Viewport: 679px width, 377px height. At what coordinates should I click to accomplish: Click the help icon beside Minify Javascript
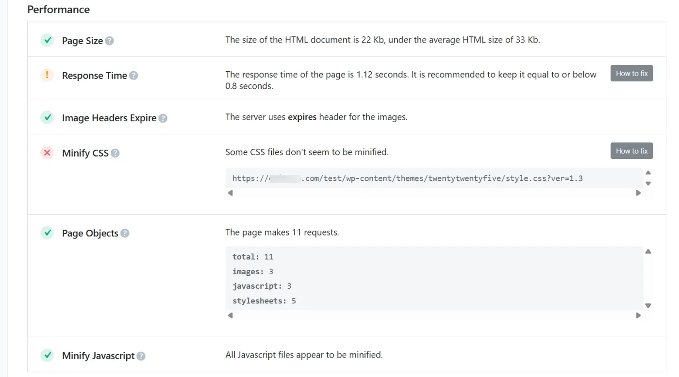141,356
